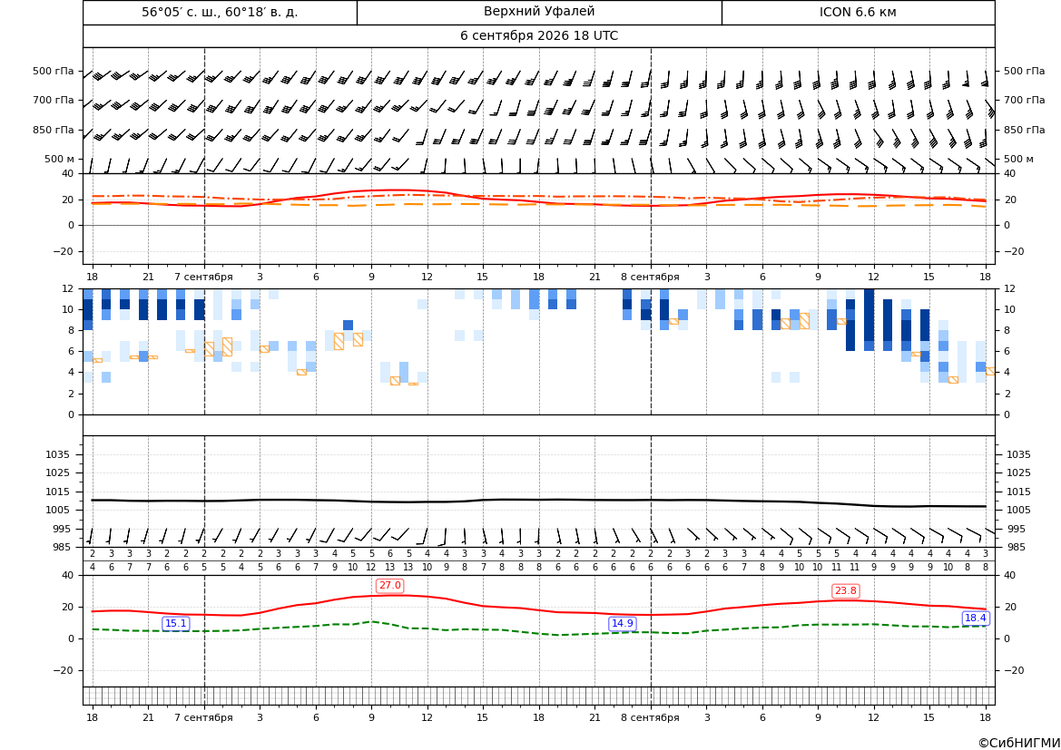Click the 7 сентября label under upper temperature panel
This screenshot has height=750, width=1061.
(x=203, y=277)
